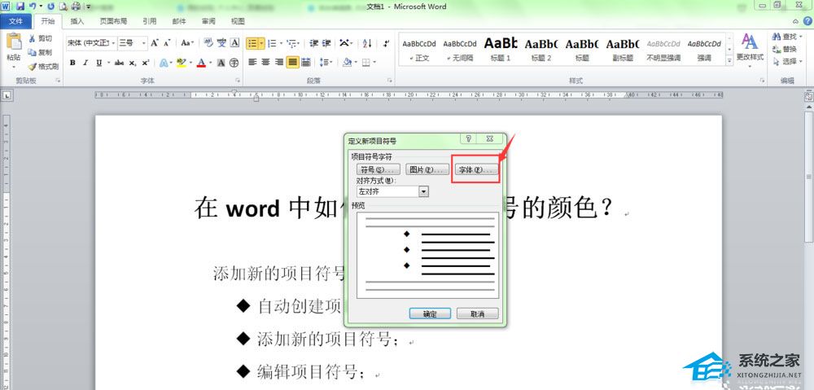Click the Redo icon in title bar
The width and height of the screenshot is (814, 390).
pos(50,7)
